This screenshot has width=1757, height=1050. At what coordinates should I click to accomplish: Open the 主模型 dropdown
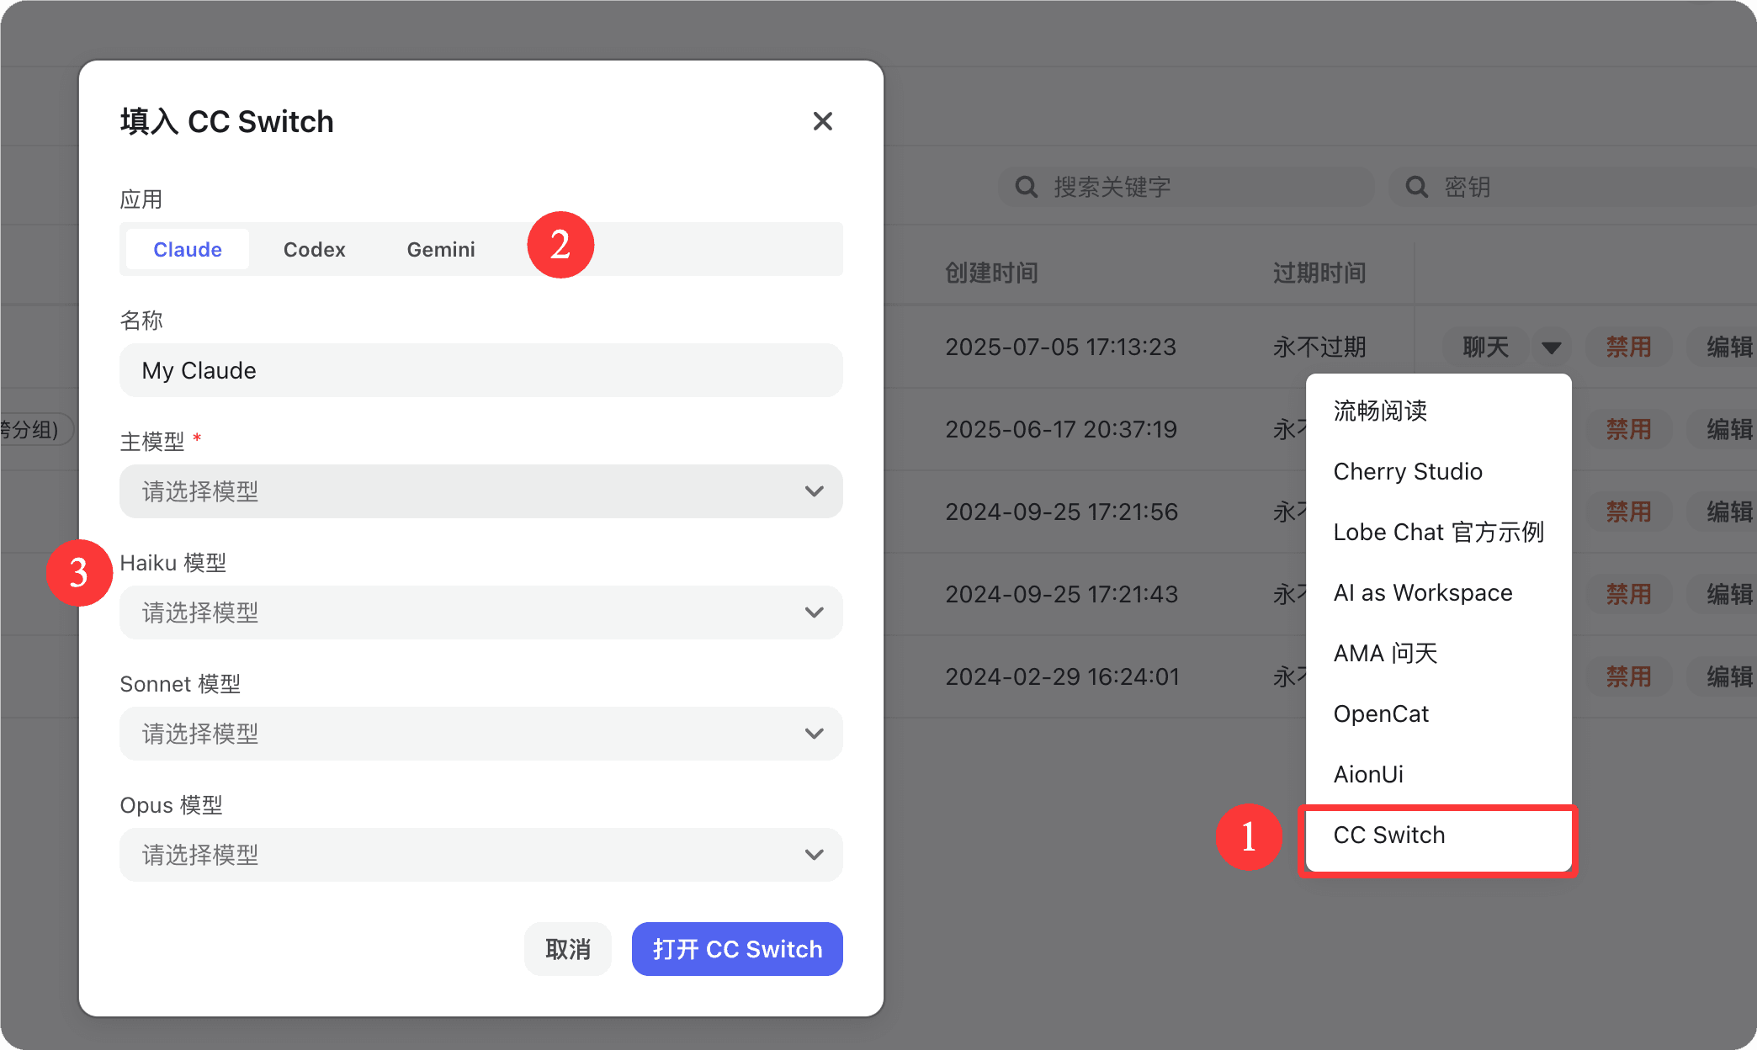click(480, 491)
